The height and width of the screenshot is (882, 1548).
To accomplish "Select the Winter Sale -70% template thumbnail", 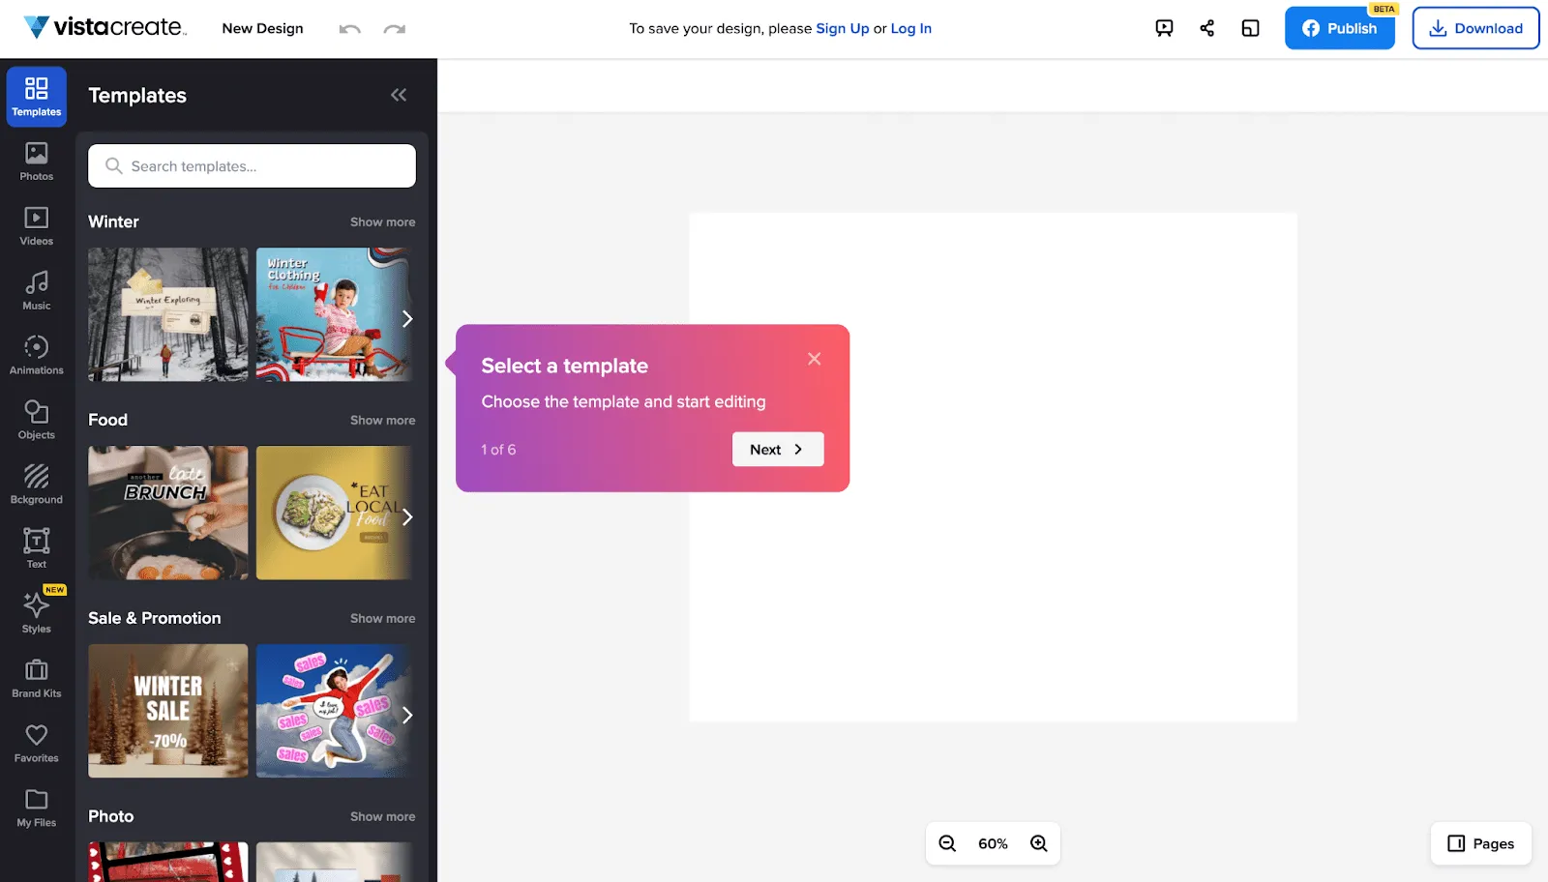I will [168, 711].
